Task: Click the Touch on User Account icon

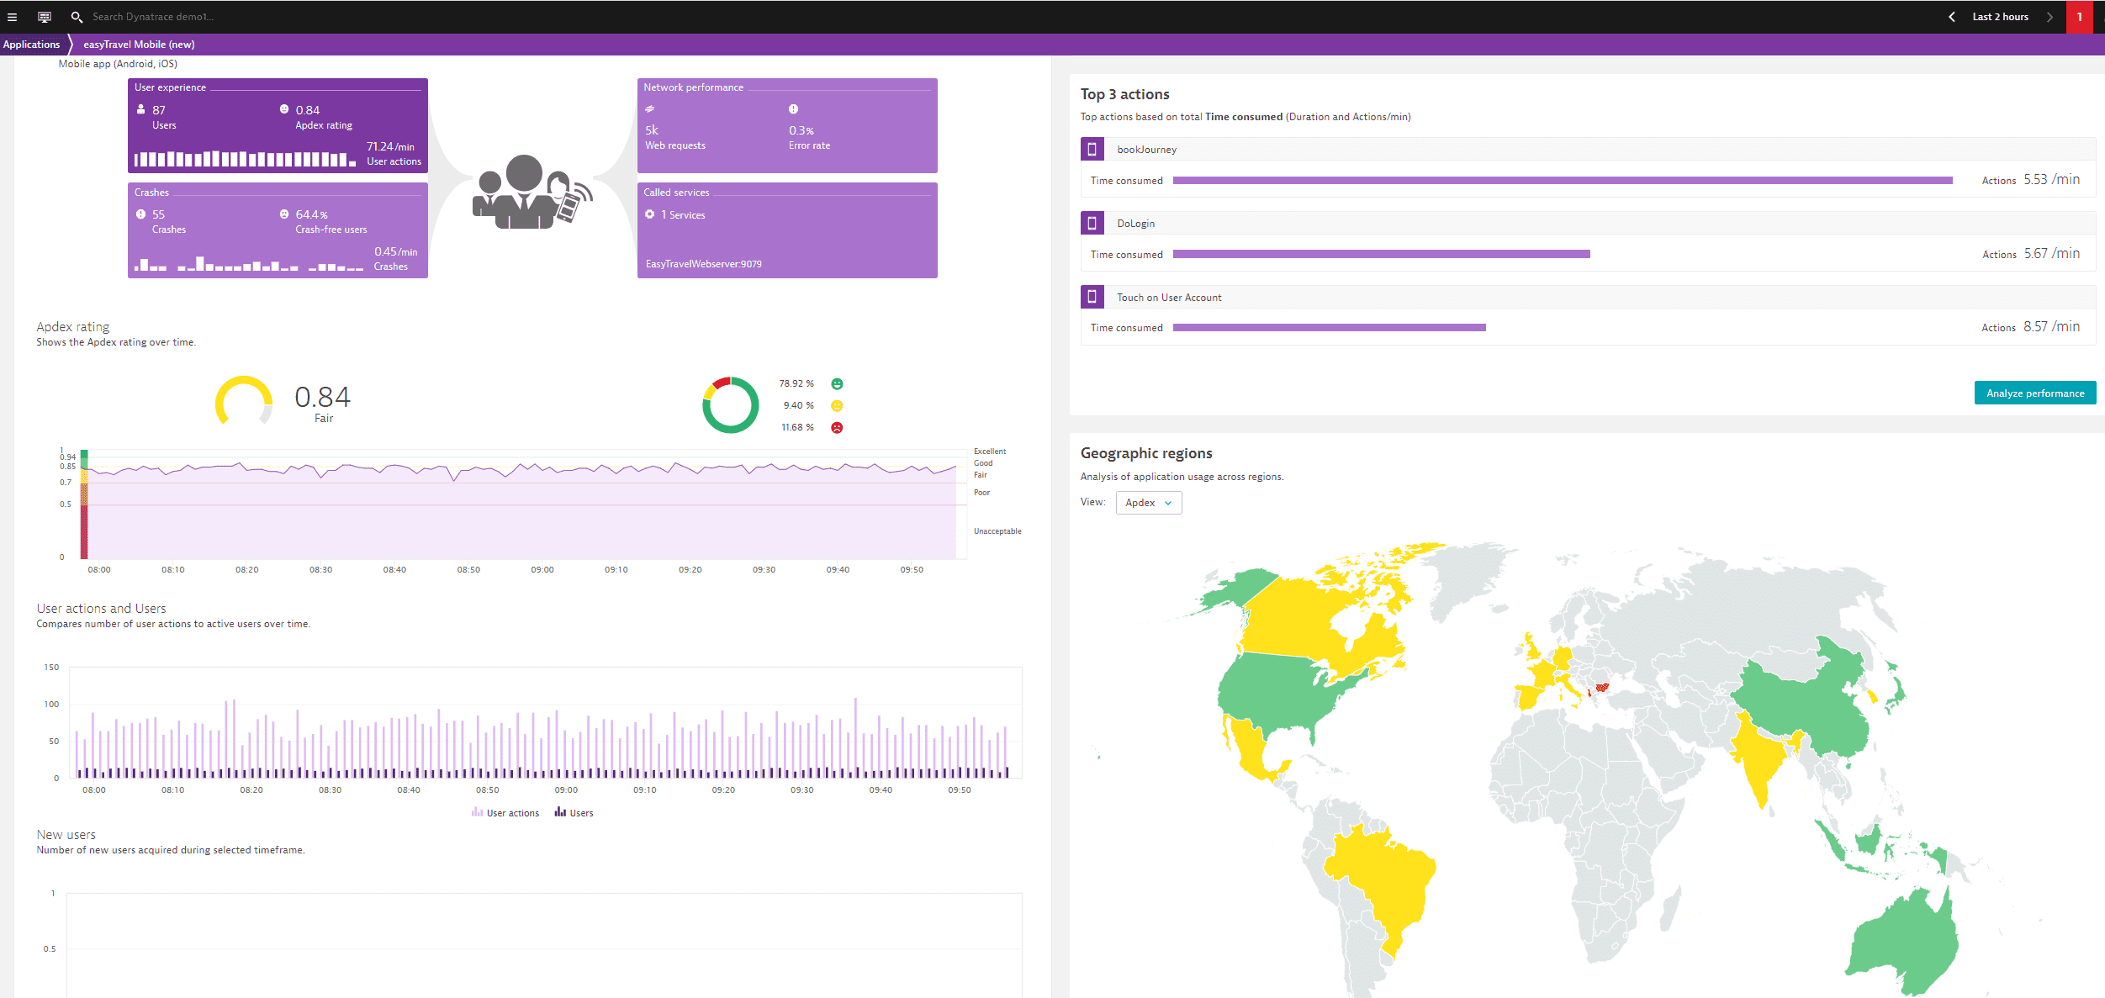Action: (x=1092, y=297)
